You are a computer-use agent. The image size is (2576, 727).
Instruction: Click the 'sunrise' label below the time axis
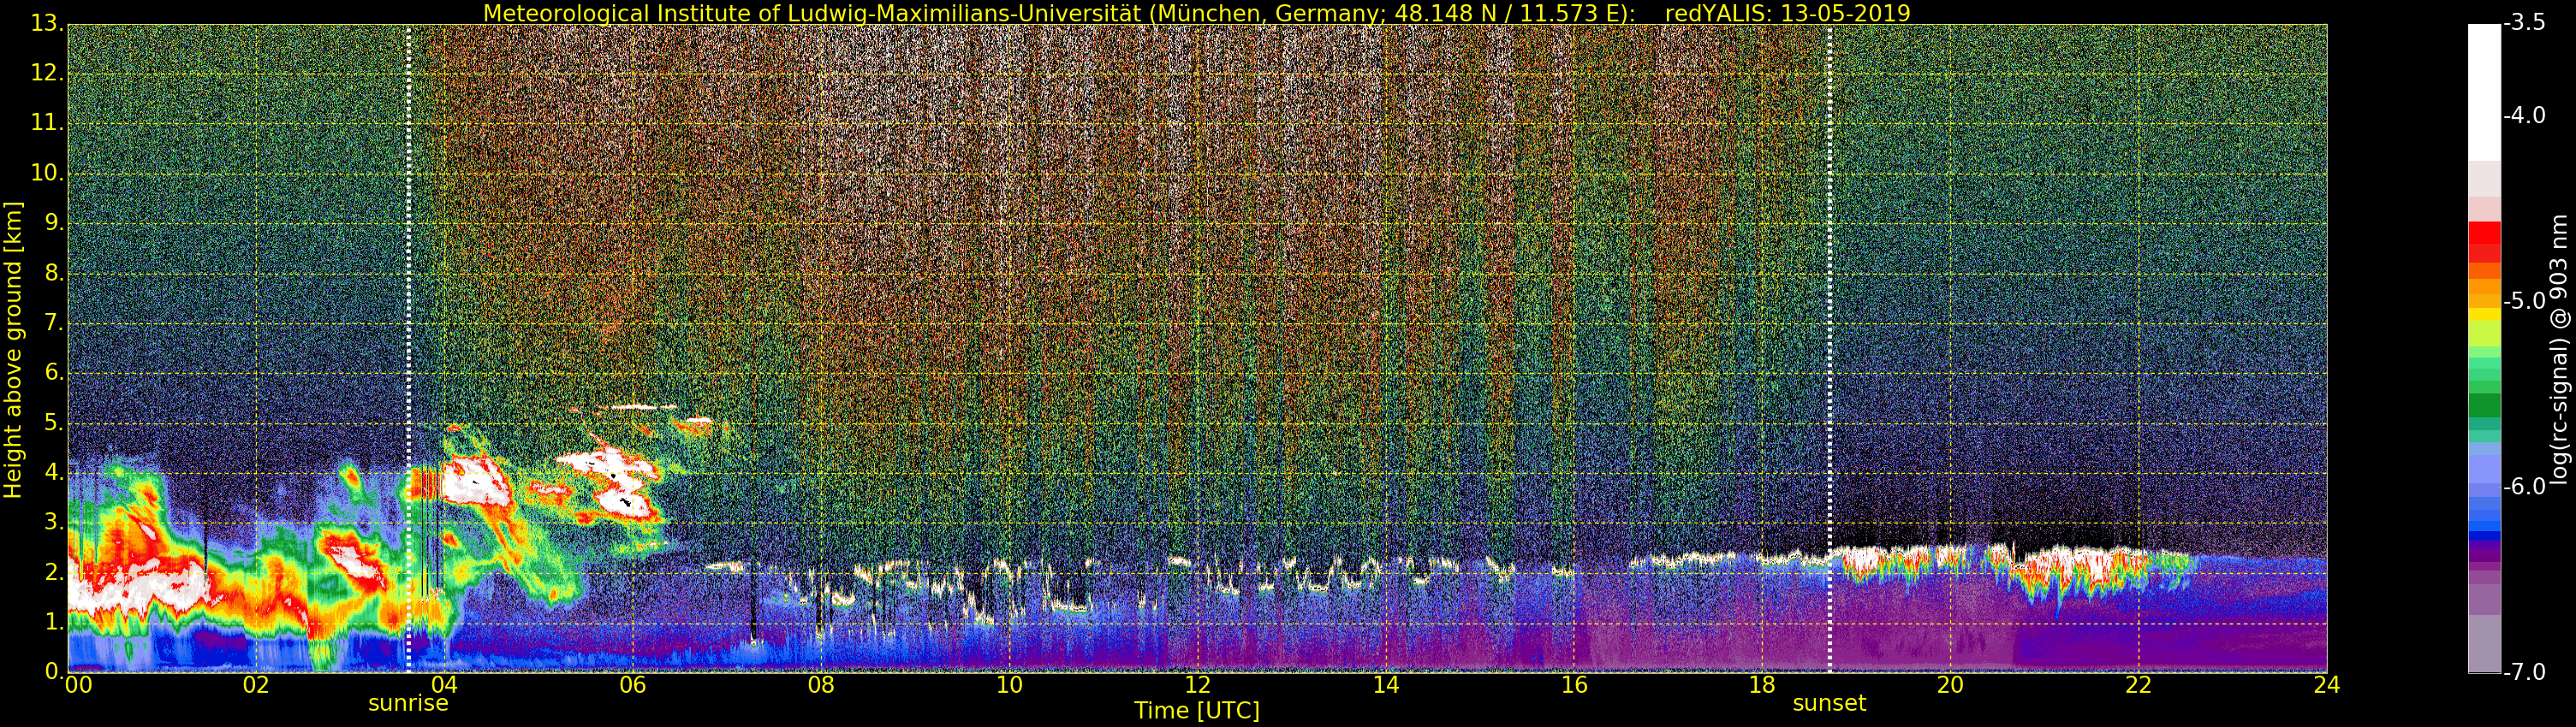[408, 703]
